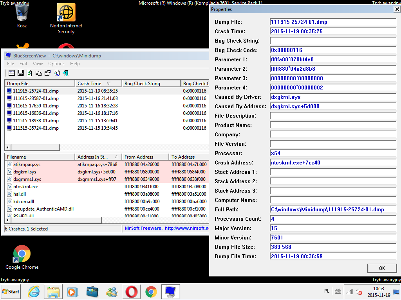Sort by the Crash Time column header
The width and height of the screenshot is (401, 300).
pos(98,84)
